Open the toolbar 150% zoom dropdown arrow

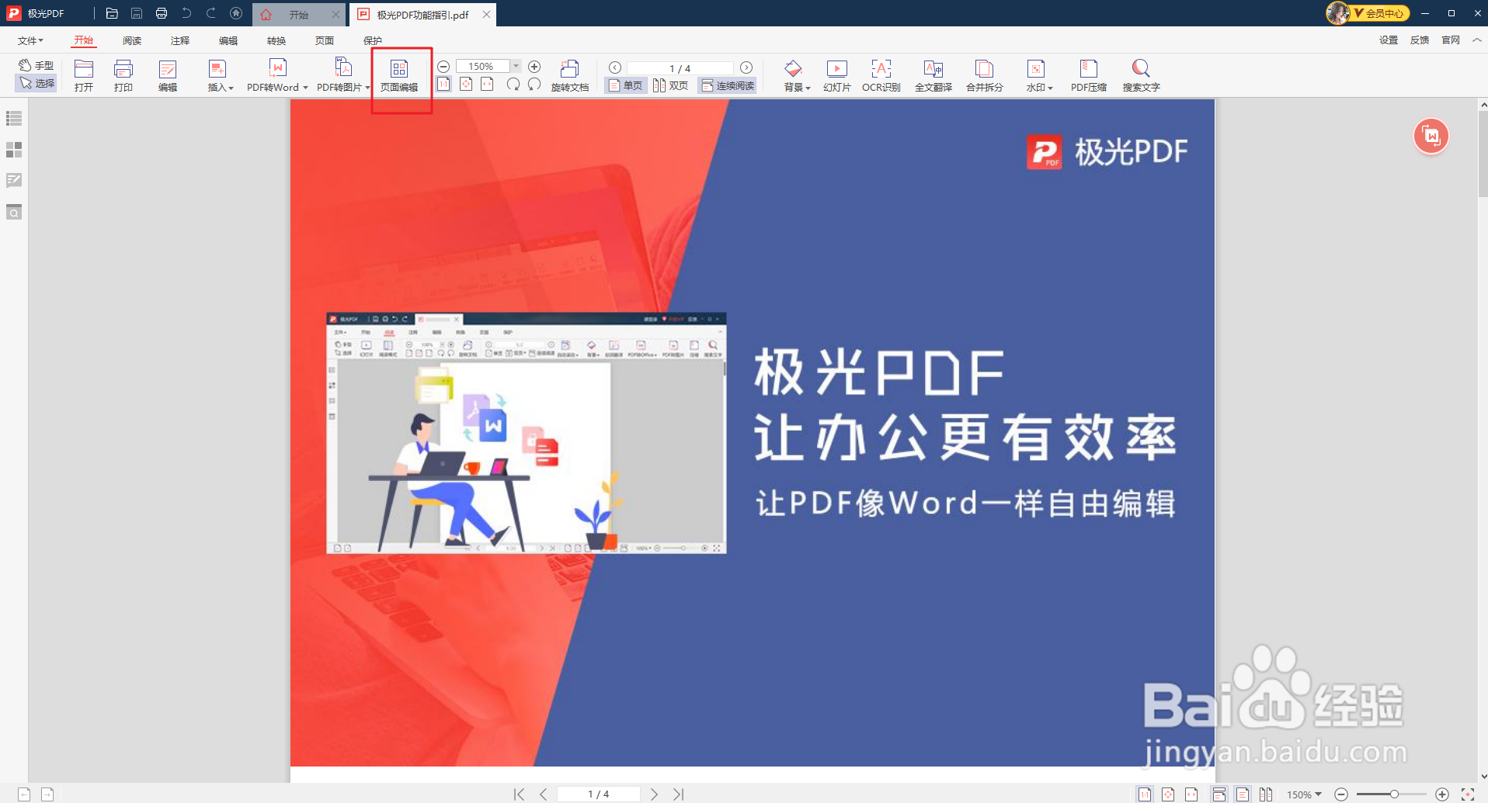516,67
